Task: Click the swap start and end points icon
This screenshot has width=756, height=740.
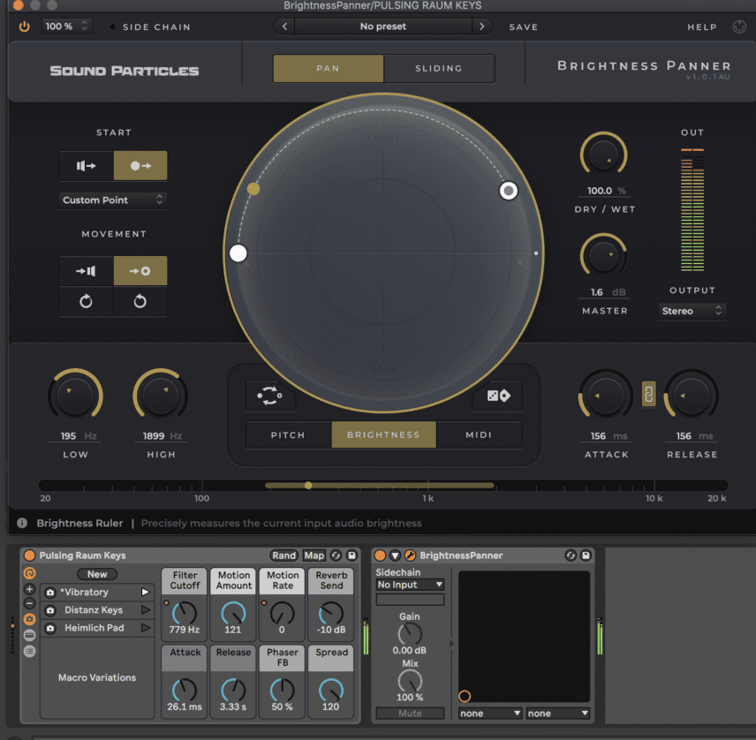Action: [x=270, y=396]
